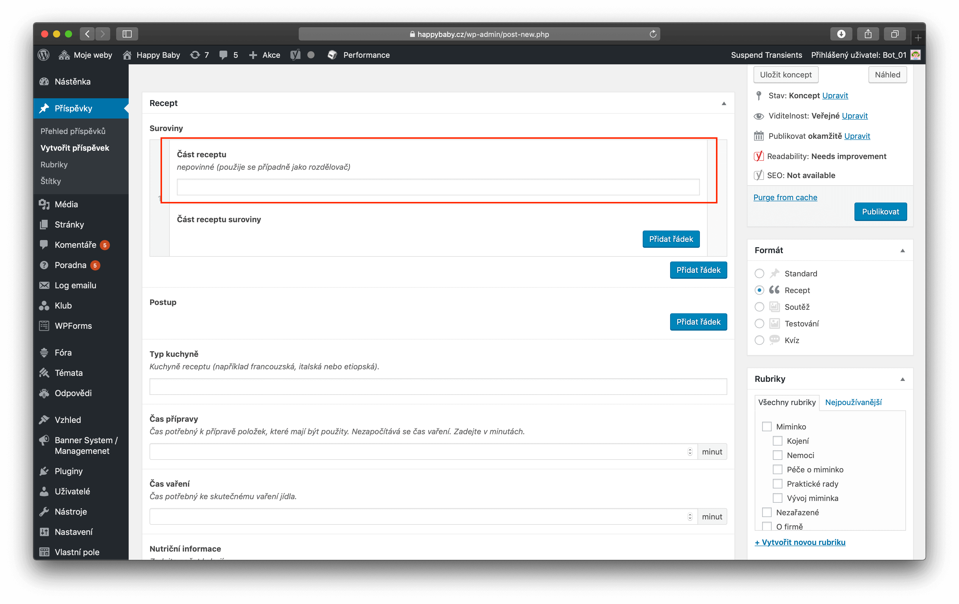This screenshot has height=604, width=959.
Task: Select the Kvíz format option
Action: point(759,340)
